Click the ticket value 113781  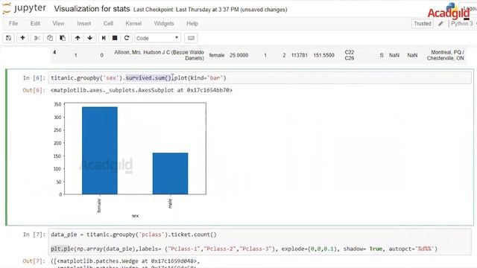pyautogui.click(x=300, y=55)
